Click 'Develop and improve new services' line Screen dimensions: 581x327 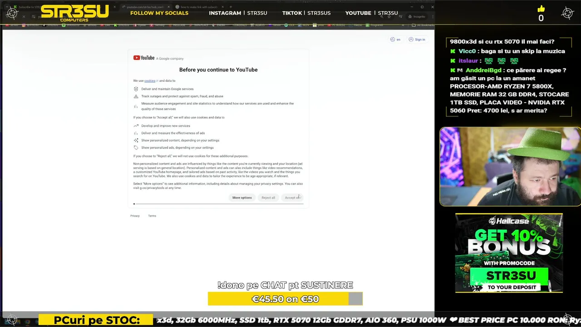pos(166,126)
